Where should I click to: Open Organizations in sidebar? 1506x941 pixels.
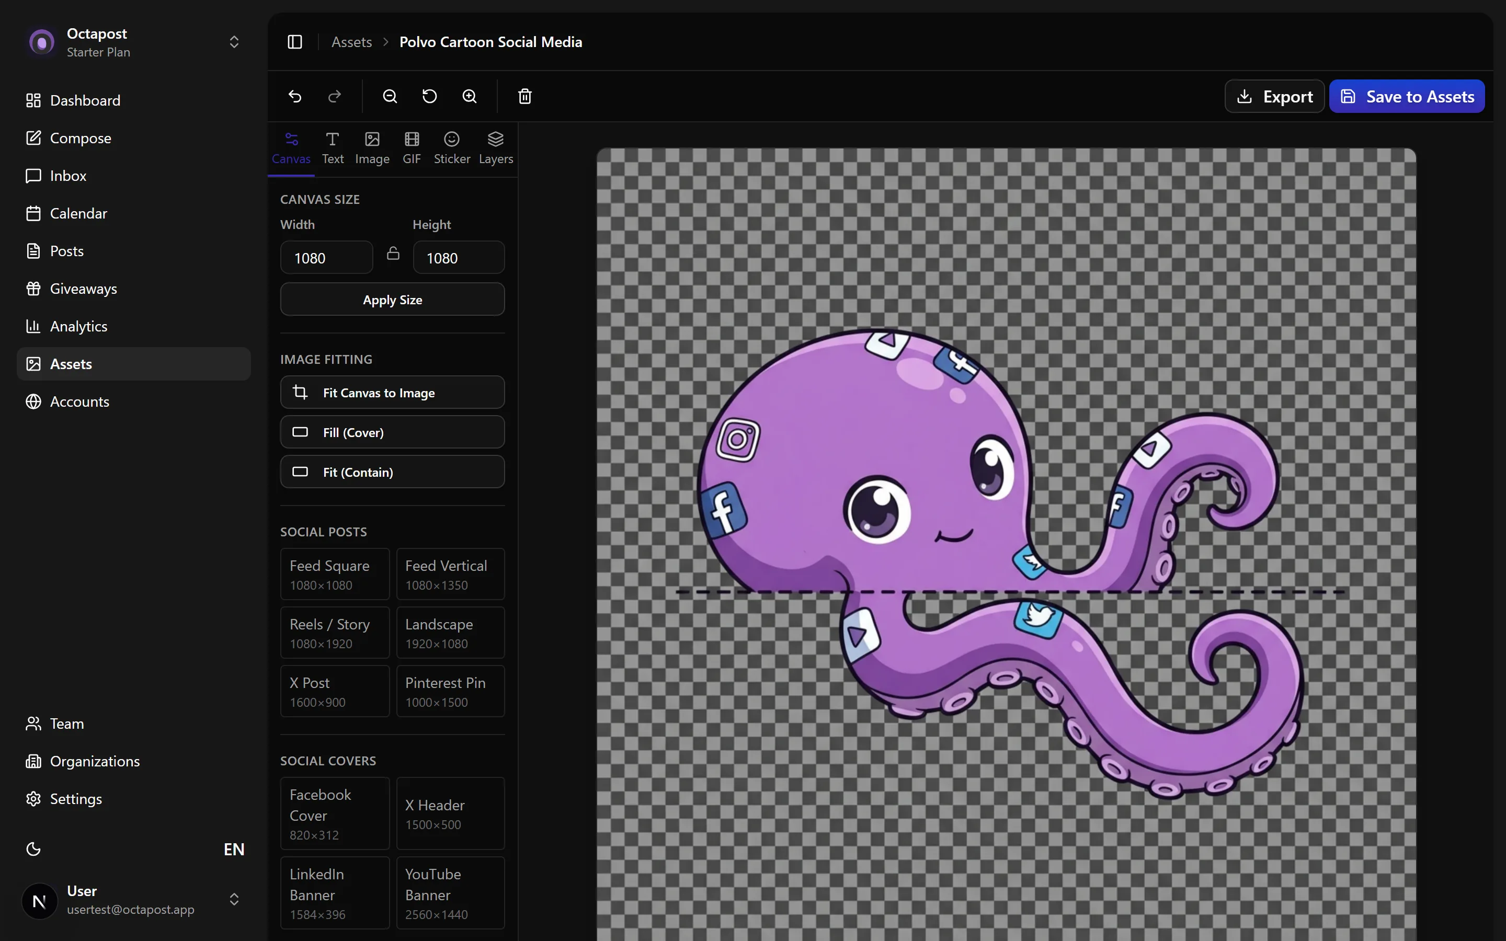[134, 761]
